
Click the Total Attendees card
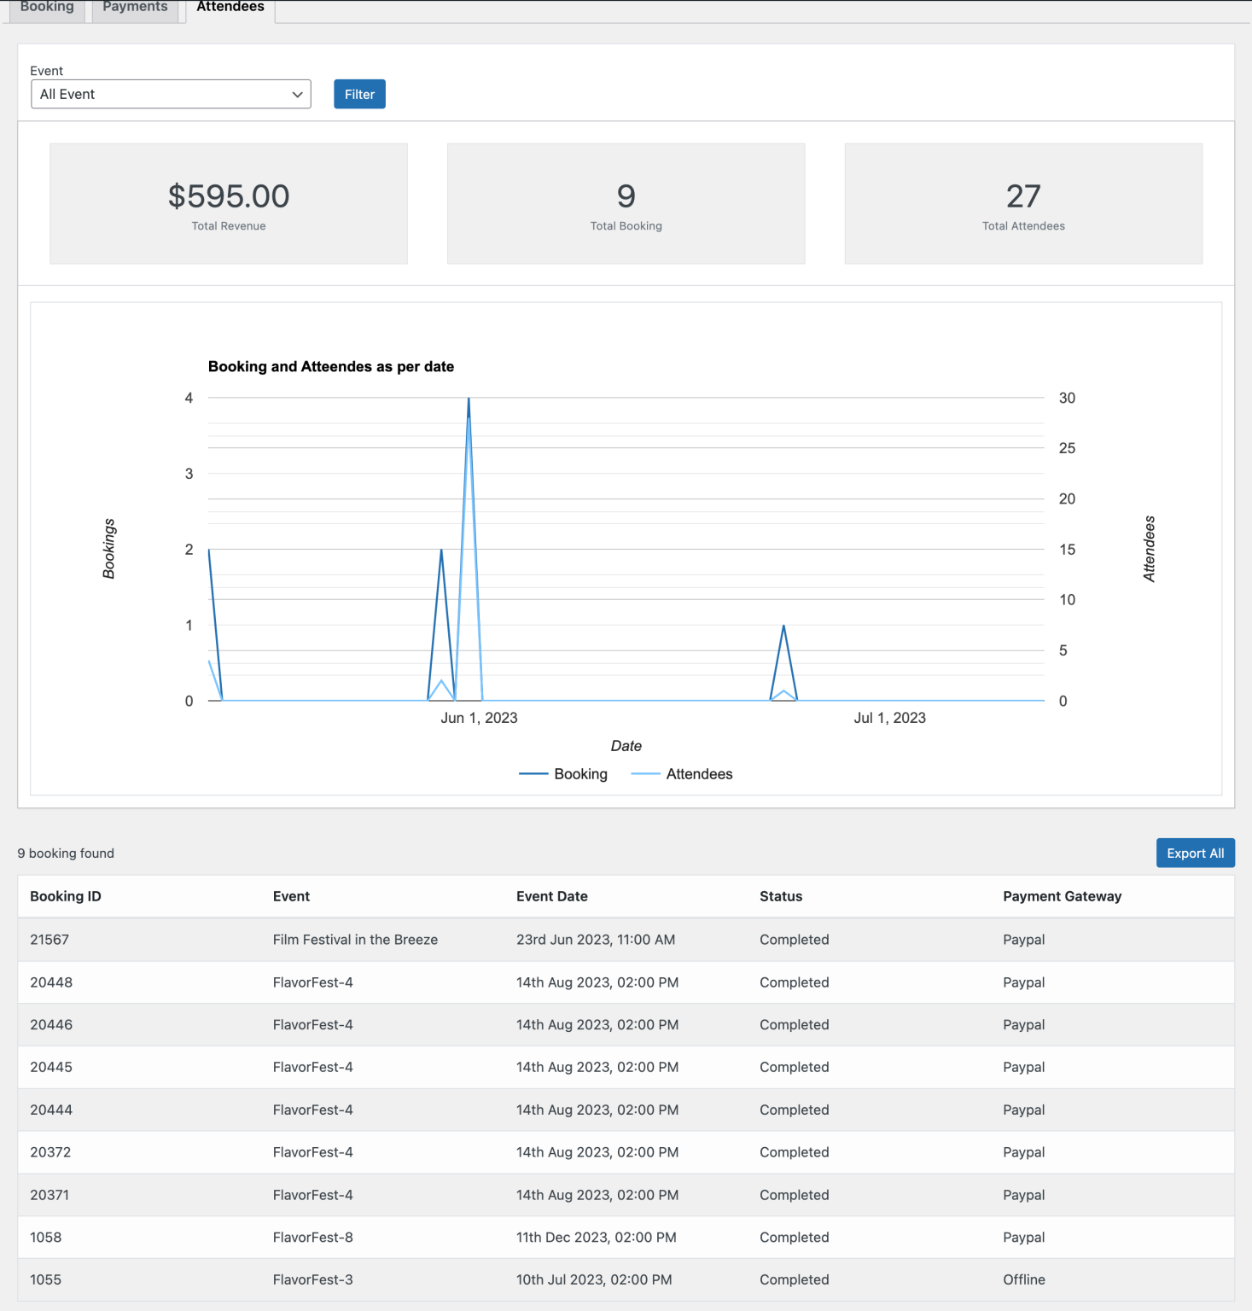click(1022, 203)
